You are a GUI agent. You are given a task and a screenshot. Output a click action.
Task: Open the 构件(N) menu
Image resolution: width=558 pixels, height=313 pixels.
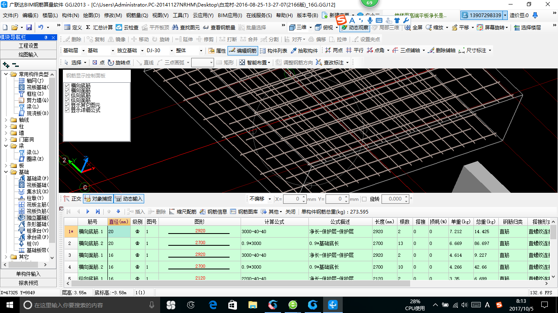[x=70, y=15]
